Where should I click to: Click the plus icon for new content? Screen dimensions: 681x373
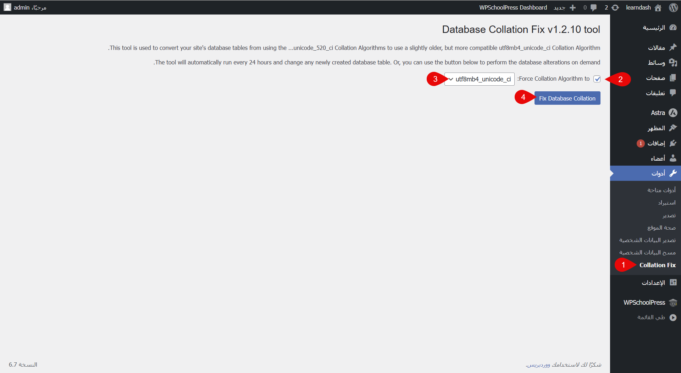pyautogui.click(x=572, y=7)
